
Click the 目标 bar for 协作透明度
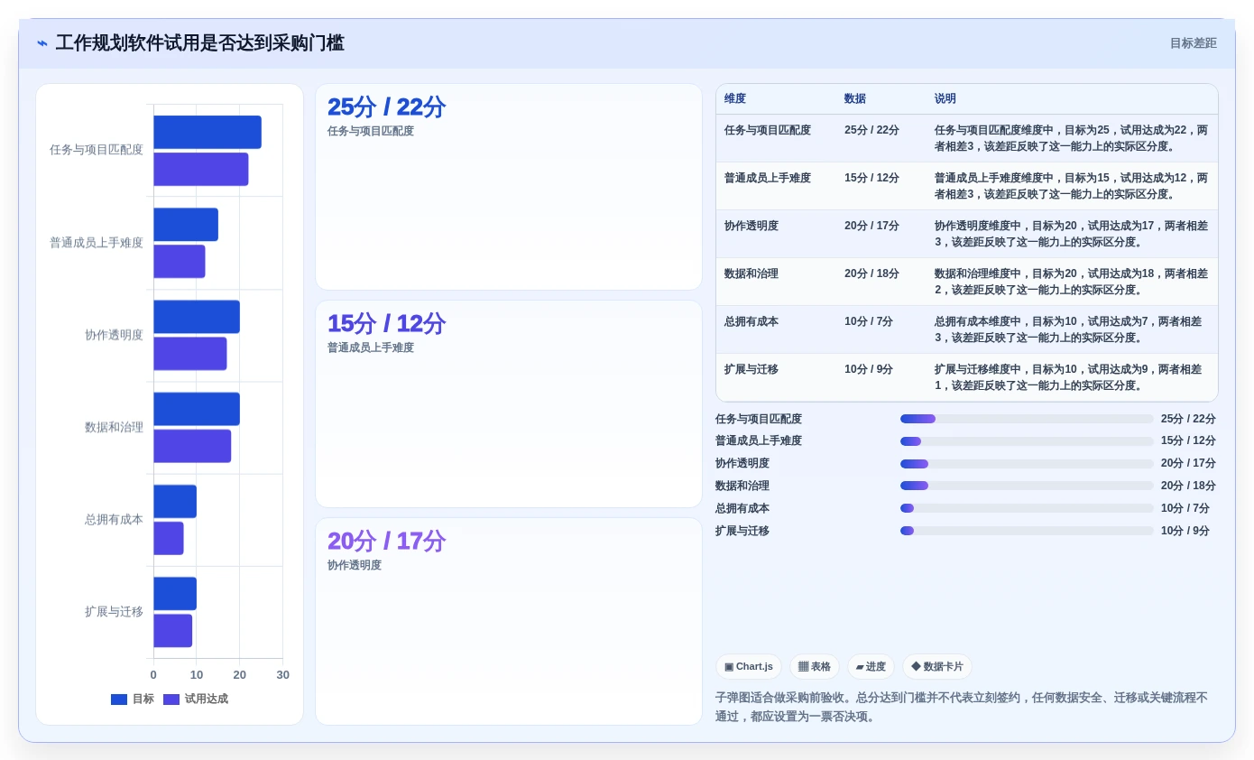[x=197, y=317]
